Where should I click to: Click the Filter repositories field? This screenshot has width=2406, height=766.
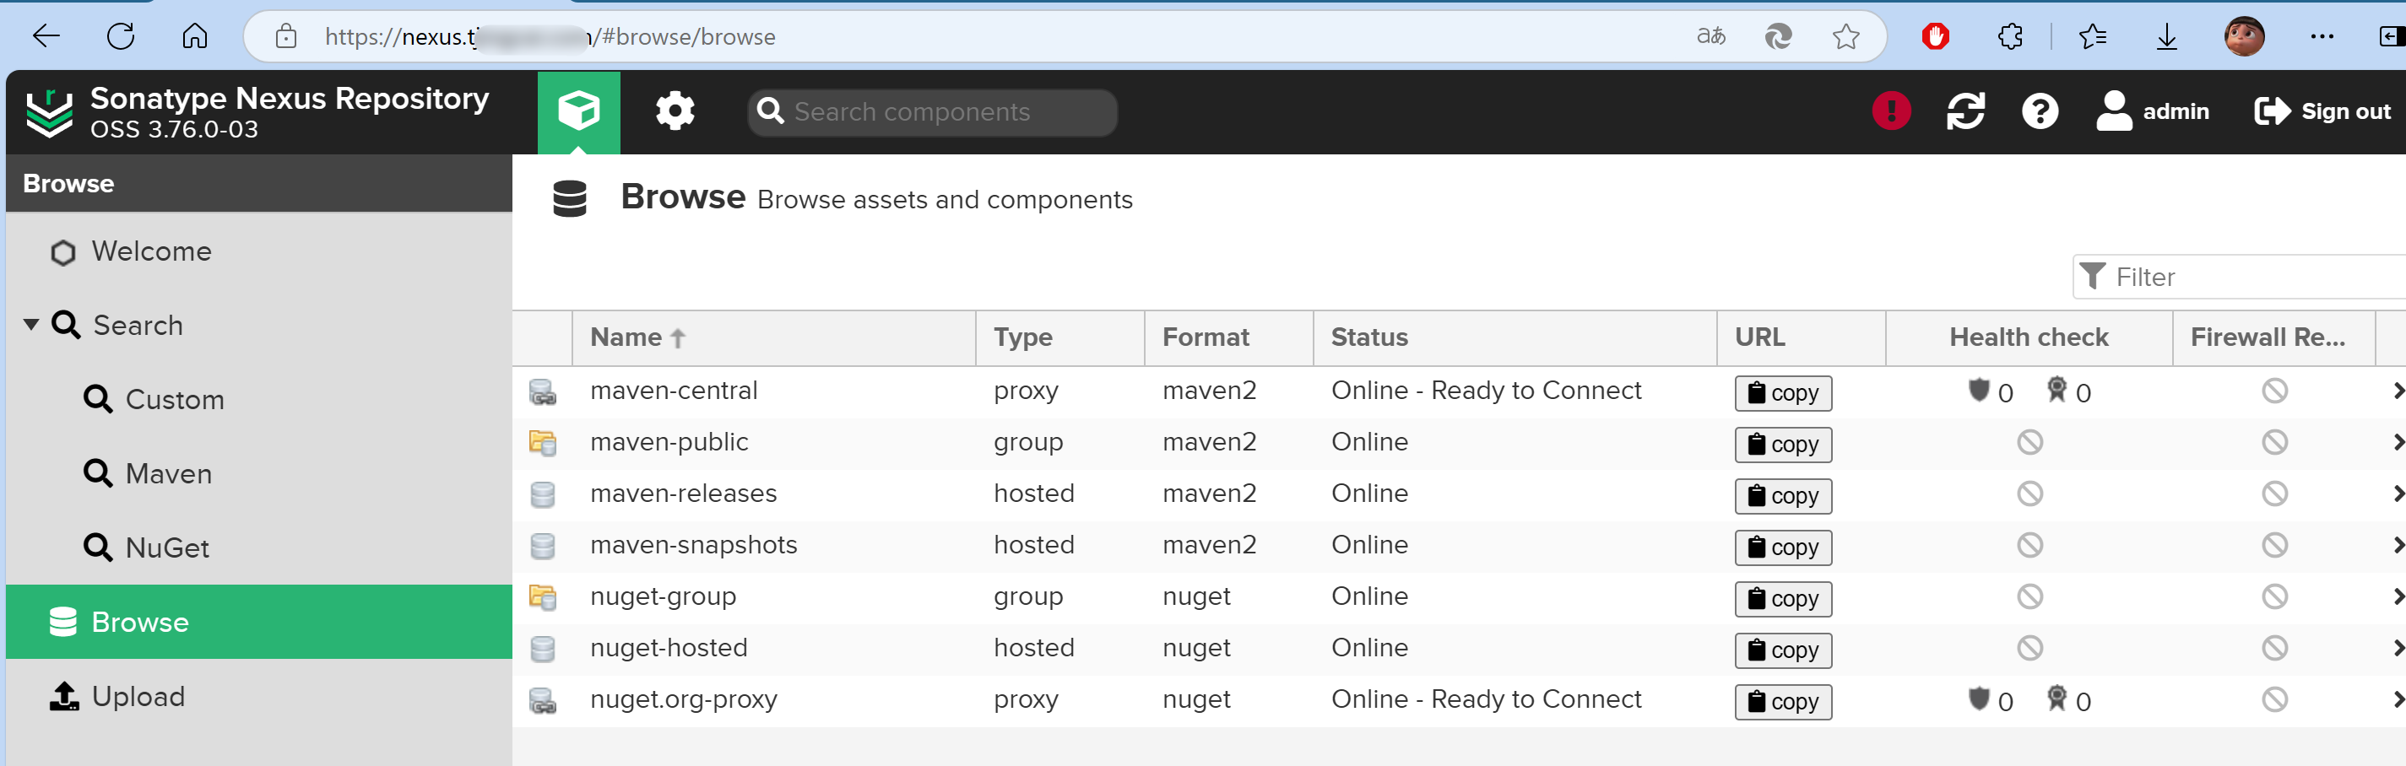pyautogui.click(x=2239, y=277)
